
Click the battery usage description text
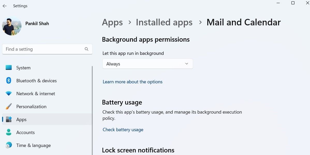172,115
